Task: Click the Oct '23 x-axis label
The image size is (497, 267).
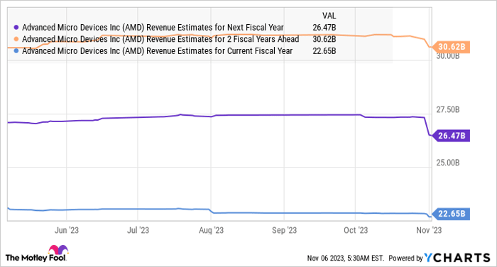Action: coord(356,230)
